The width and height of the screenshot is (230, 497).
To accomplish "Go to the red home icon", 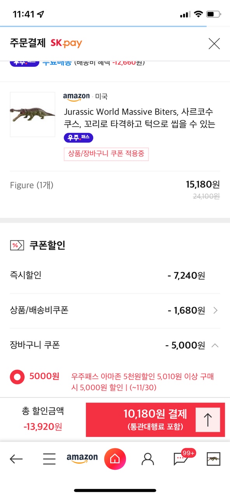I will point(115,459).
